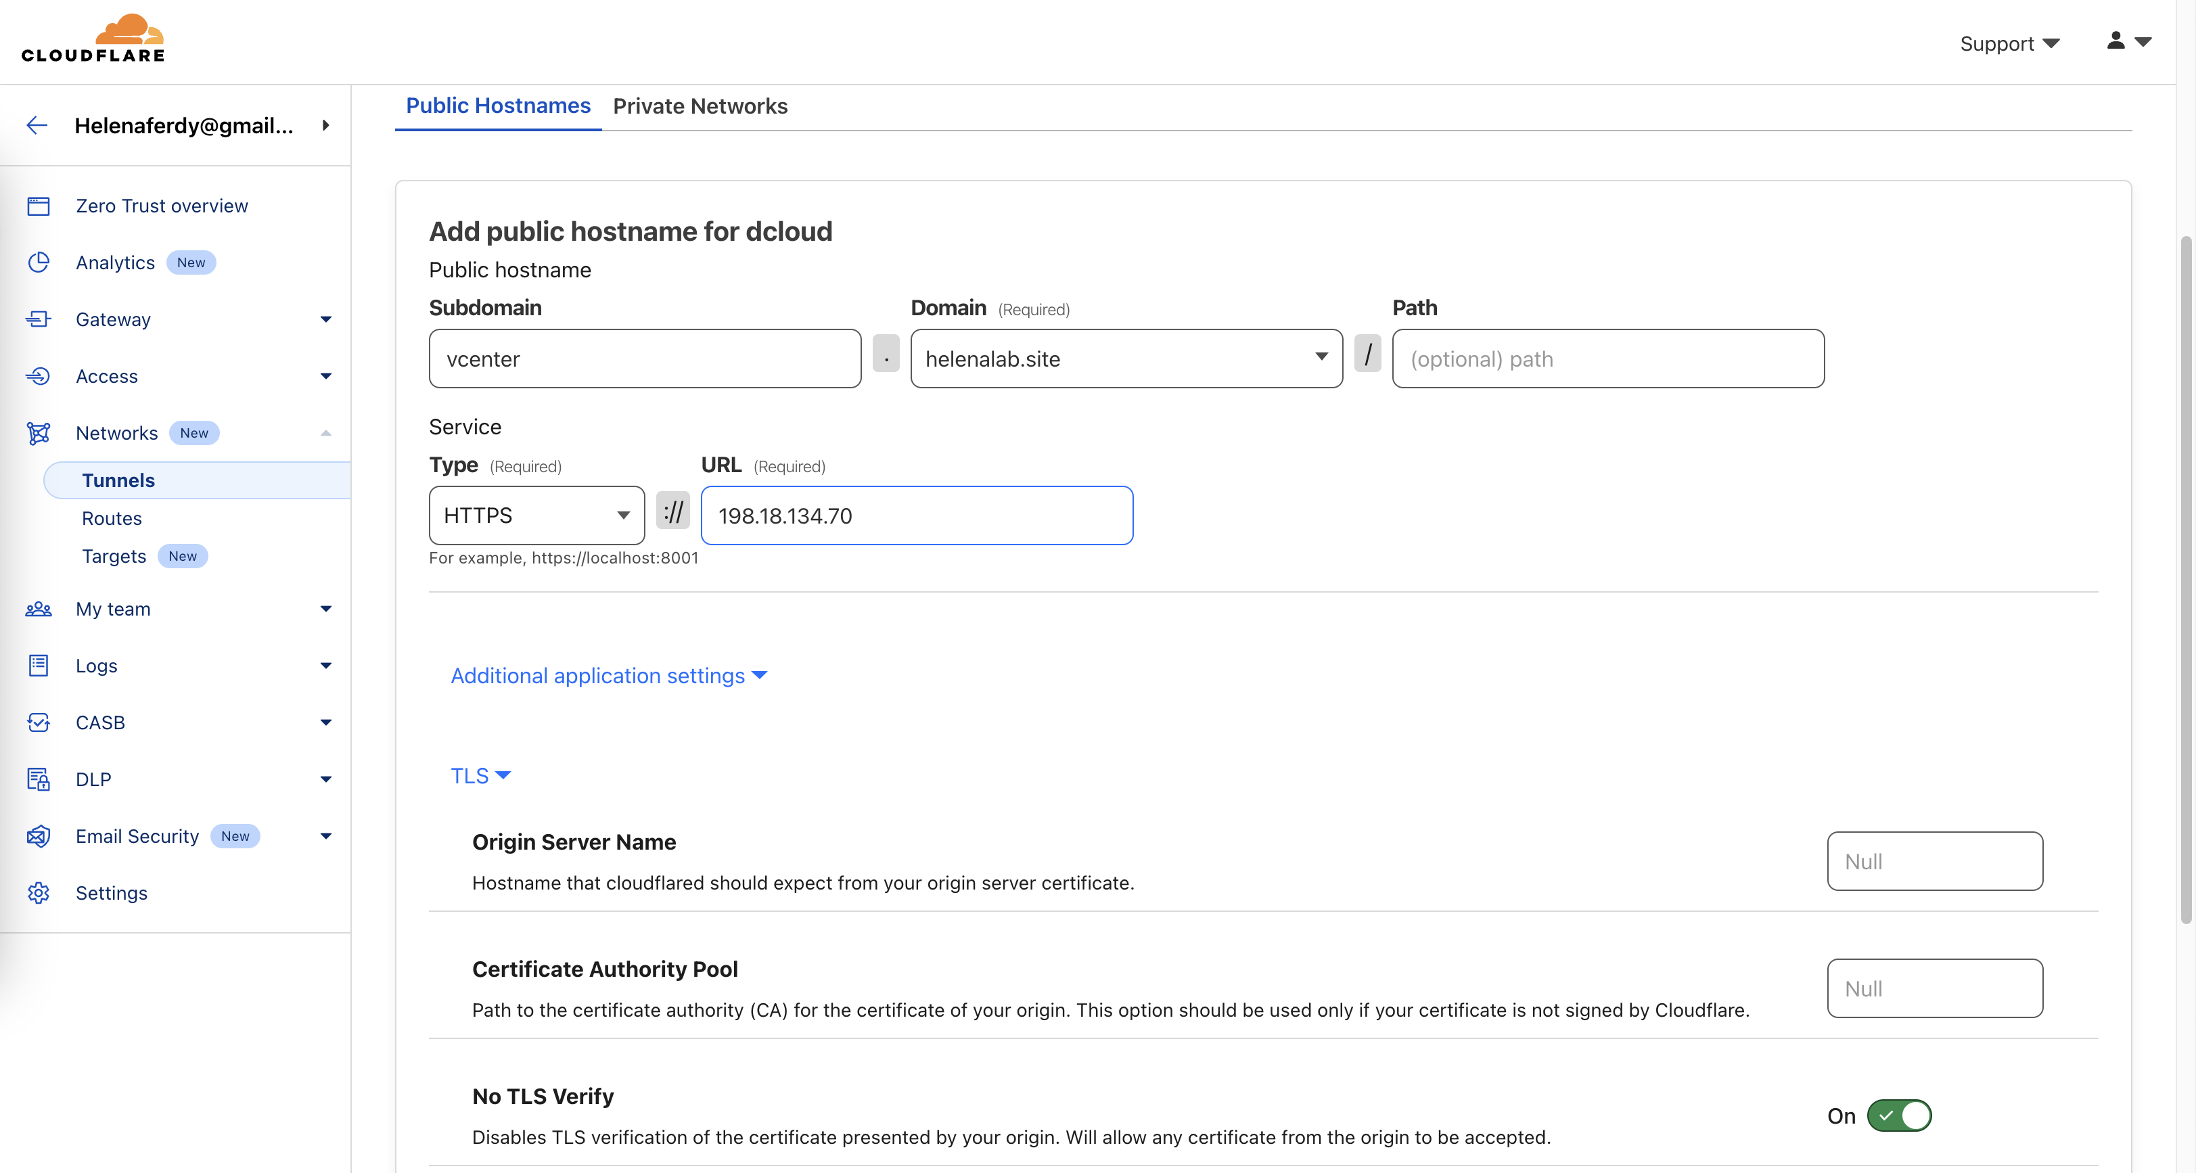Click the back arrow next to account name
Screen dimensions: 2196x1173
coord(37,125)
